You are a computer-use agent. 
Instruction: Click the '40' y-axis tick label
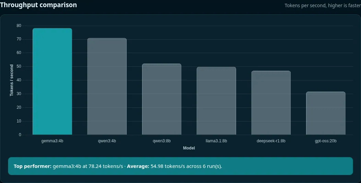(19, 80)
